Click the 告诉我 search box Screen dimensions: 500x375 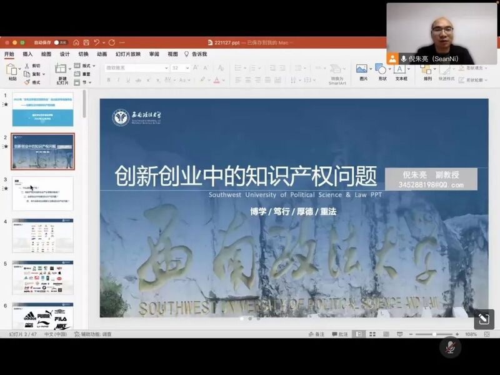[x=196, y=54]
